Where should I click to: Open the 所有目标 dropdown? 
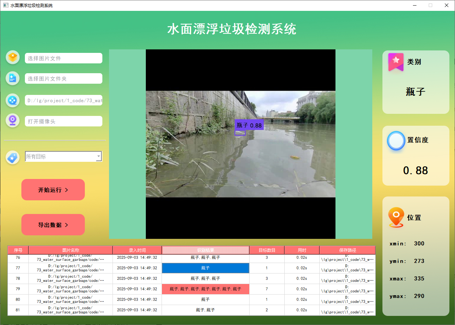point(63,157)
